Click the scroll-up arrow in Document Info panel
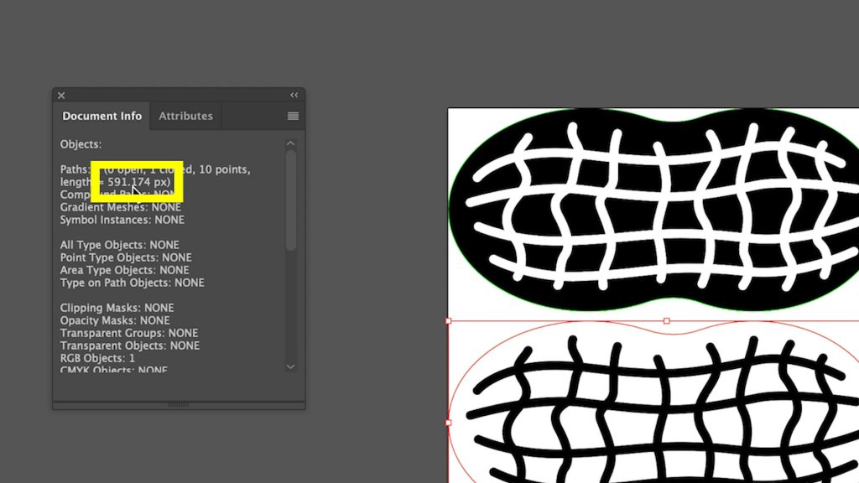The image size is (859, 483). 290,143
